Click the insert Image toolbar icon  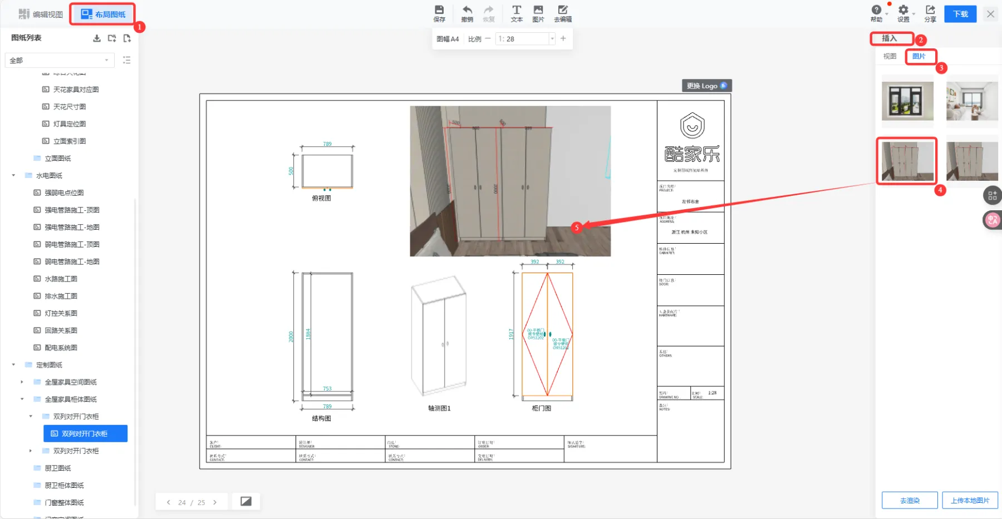(538, 11)
